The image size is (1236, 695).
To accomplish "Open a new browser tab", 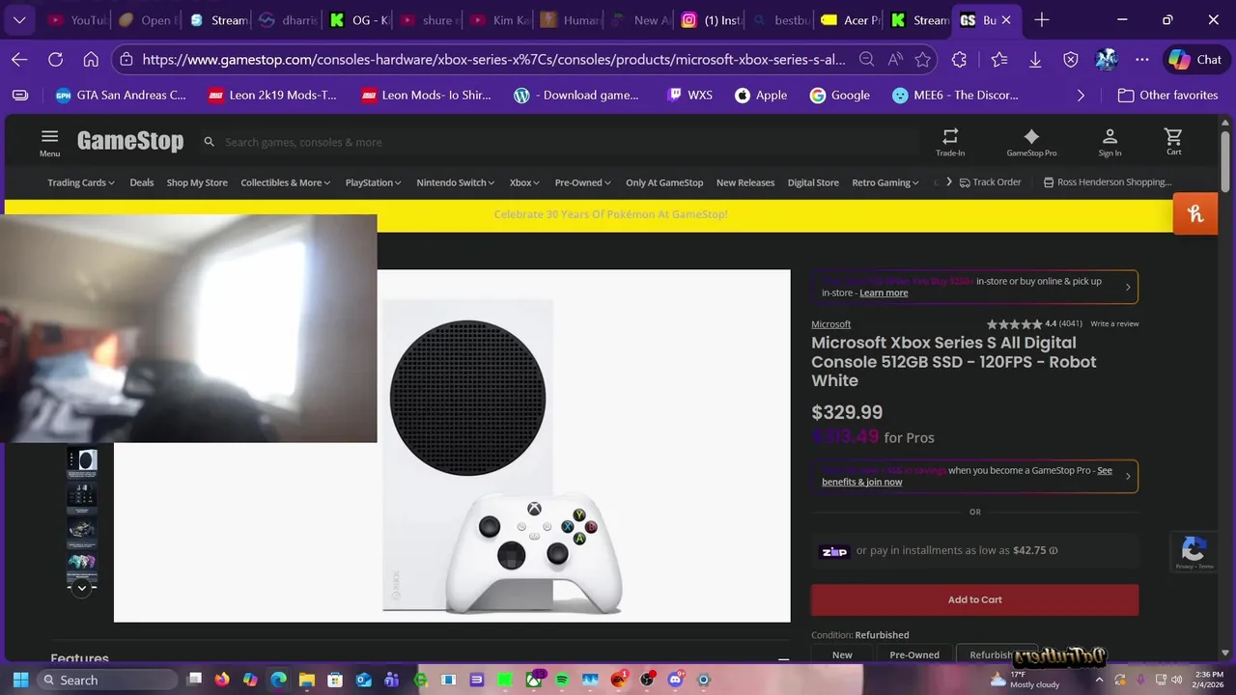I will click(1041, 20).
